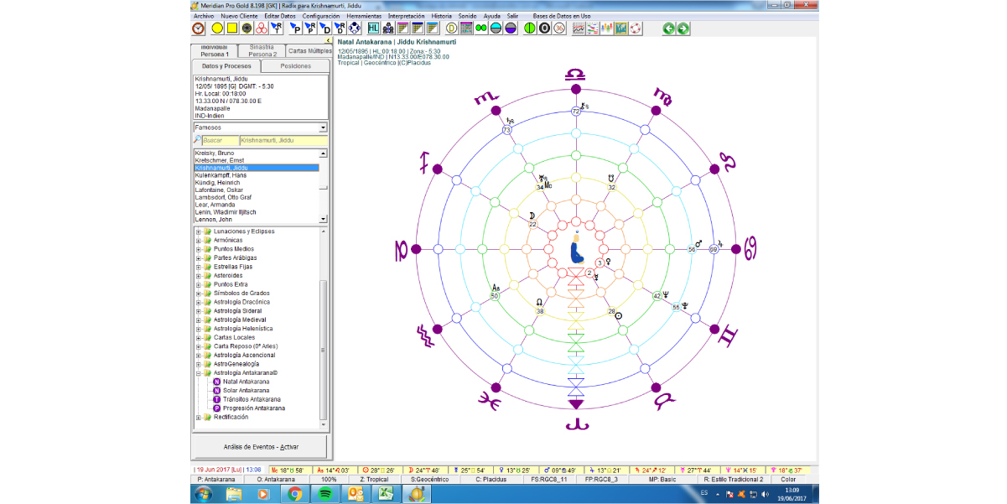The width and height of the screenshot is (1007, 504).
Task: Click the green forward arrow button
Action: coord(683,29)
